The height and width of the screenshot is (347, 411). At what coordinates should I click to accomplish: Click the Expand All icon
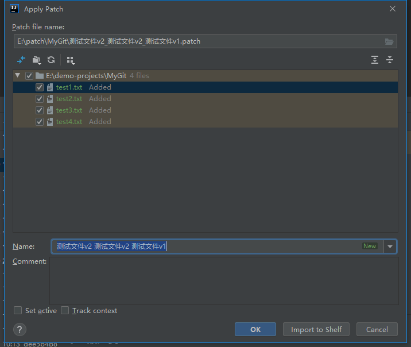pos(375,60)
